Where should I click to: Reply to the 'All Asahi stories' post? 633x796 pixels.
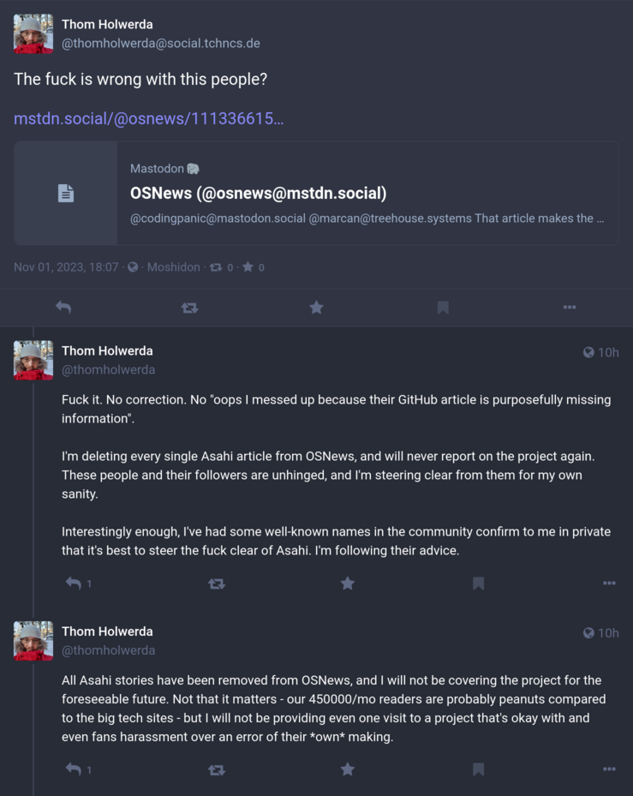click(x=74, y=769)
